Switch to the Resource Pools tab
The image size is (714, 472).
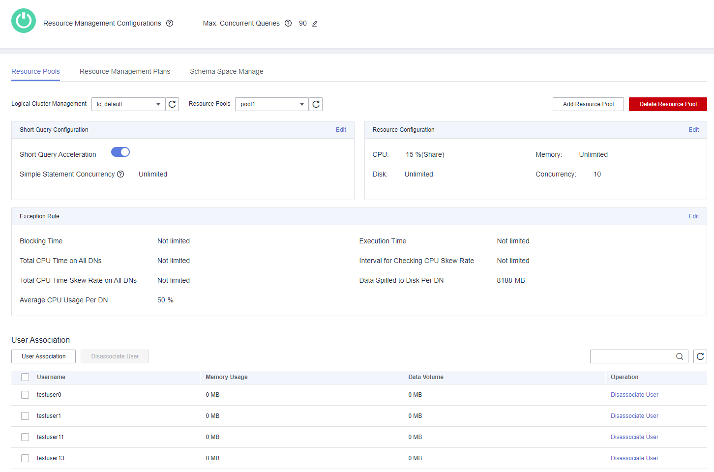click(35, 71)
